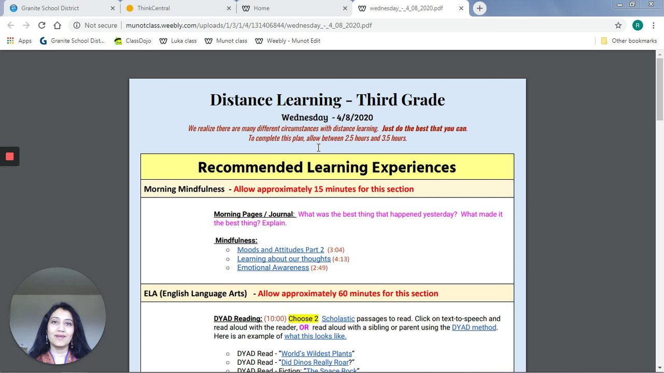Open Learning about our thoughts link
Viewport: 664px width, 373px height.
[x=284, y=259]
